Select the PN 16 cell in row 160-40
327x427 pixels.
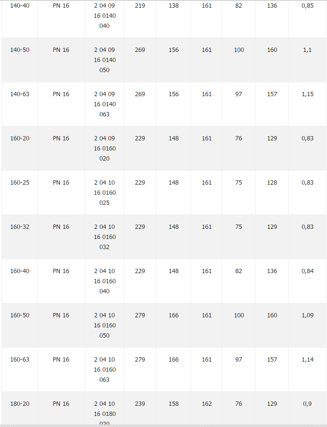tap(61, 271)
